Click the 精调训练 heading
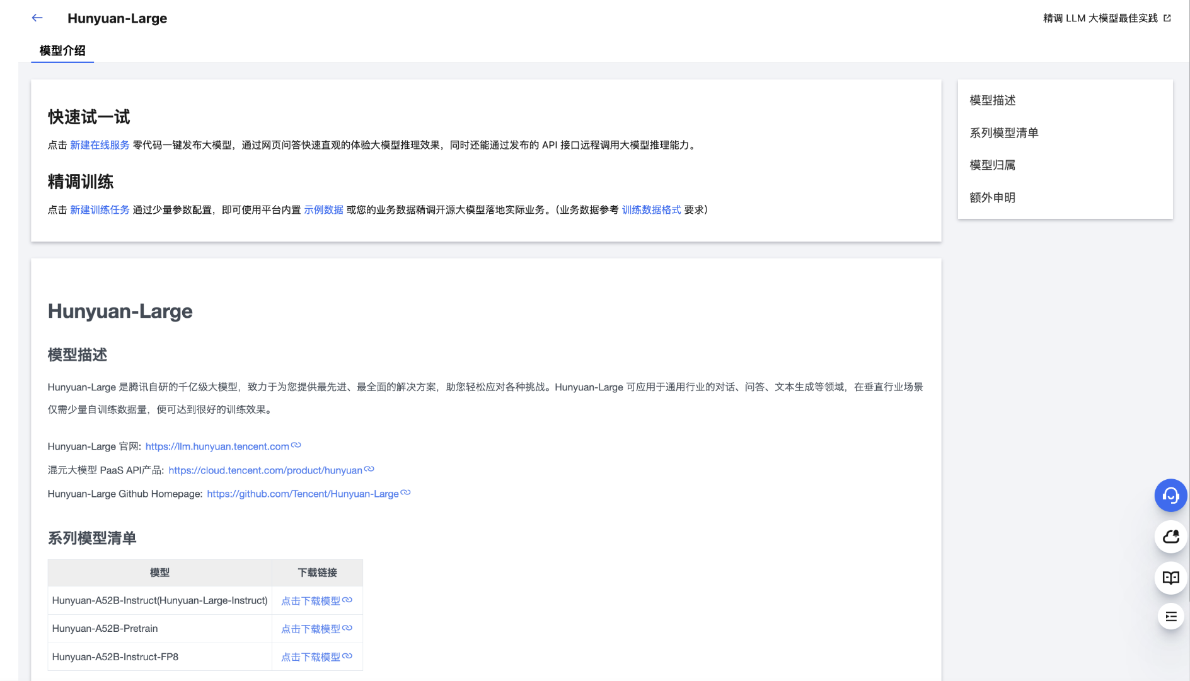 pyautogui.click(x=81, y=182)
